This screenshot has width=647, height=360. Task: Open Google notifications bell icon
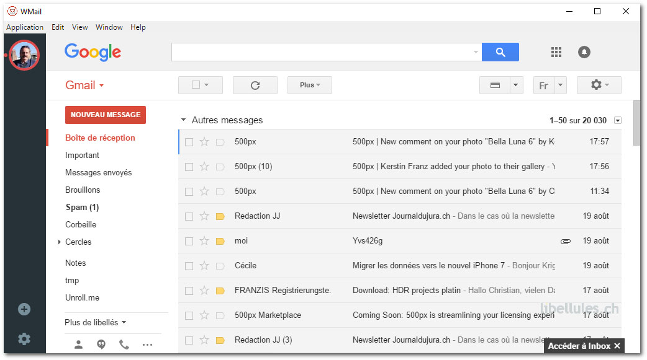pos(584,52)
